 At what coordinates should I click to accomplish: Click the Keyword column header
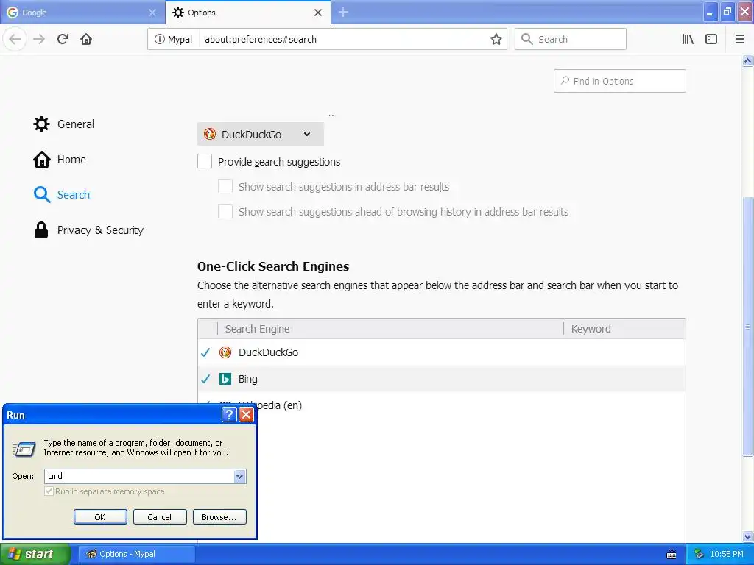coord(624,329)
